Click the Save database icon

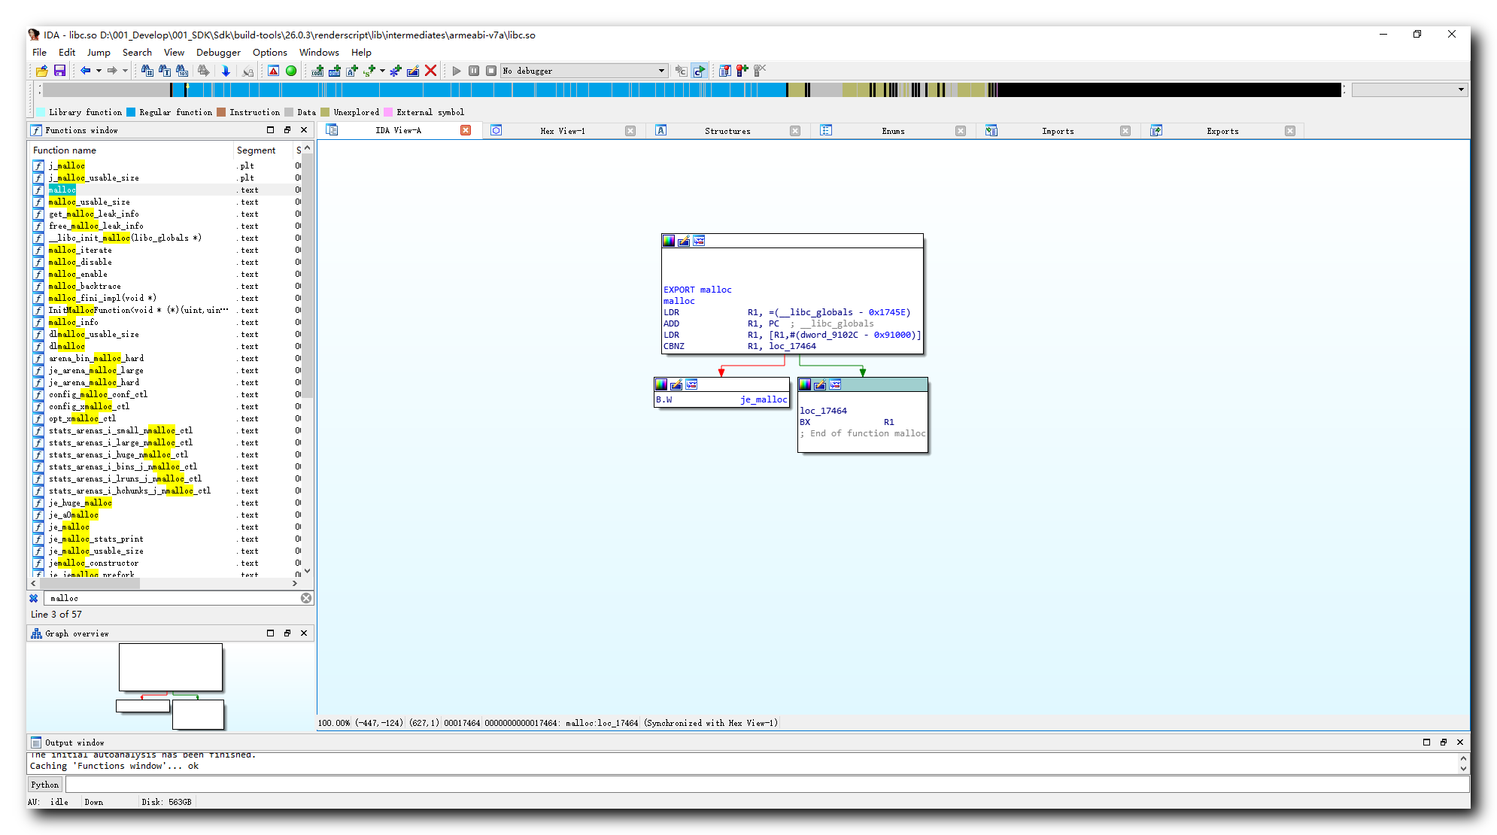click(59, 71)
